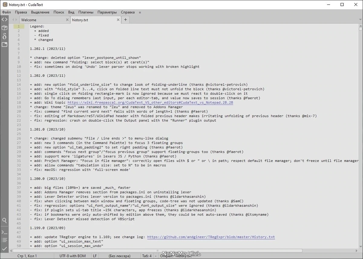The height and width of the screenshot is (259, 363).
Task: Click the macOS 'full-screen mode' regression line
Action: [80, 170]
